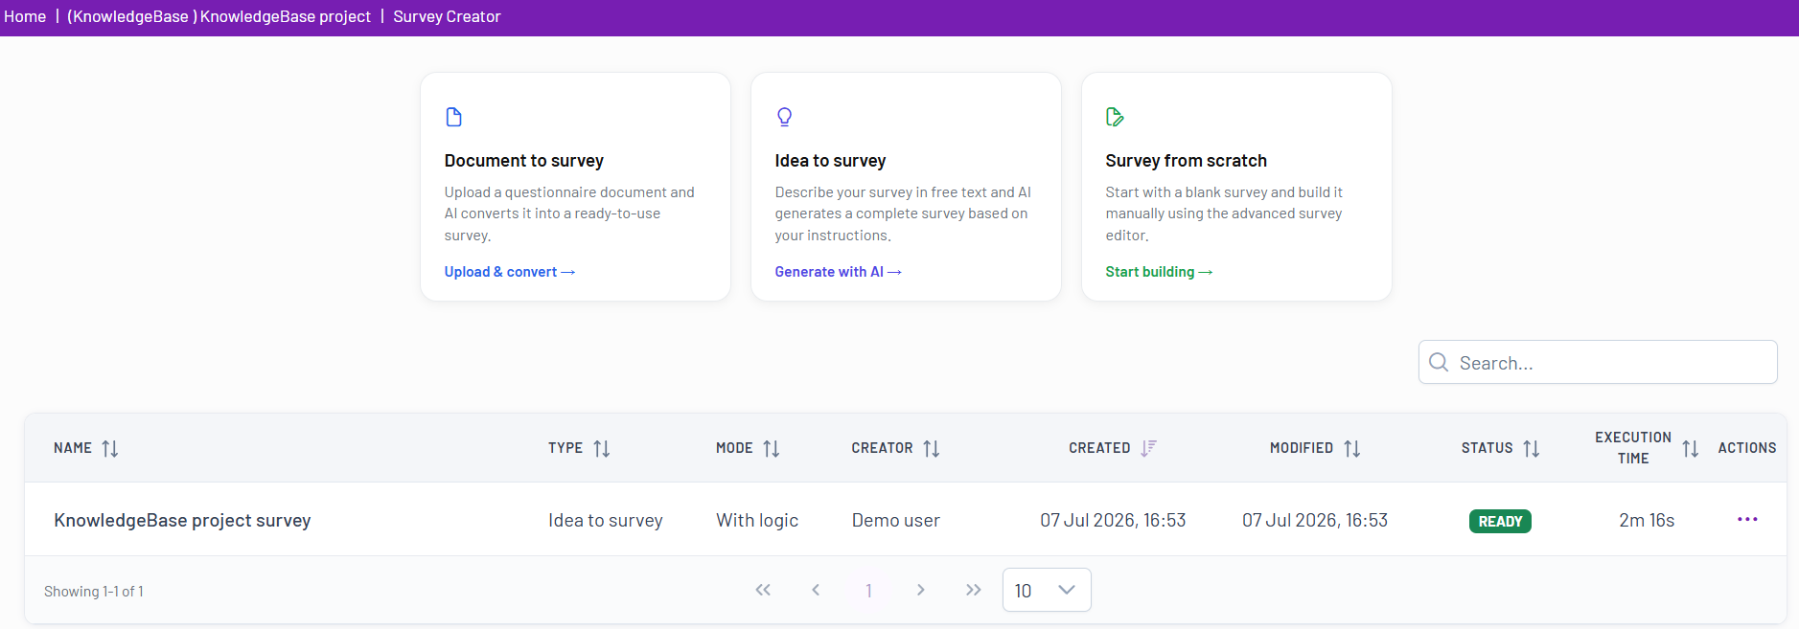Go to the first page of results

(763, 590)
